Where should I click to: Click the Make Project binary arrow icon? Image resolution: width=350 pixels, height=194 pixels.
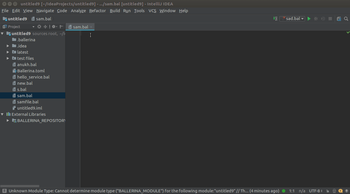point(275,19)
